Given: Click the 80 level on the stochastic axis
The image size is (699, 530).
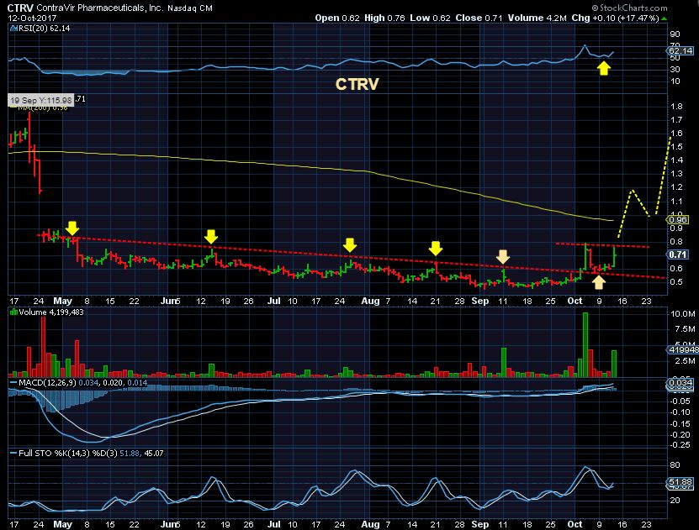Looking at the screenshot, I should point(675,465).
